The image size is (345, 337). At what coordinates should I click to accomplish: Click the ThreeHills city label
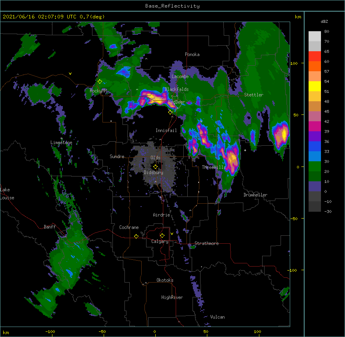coord(214,167)
